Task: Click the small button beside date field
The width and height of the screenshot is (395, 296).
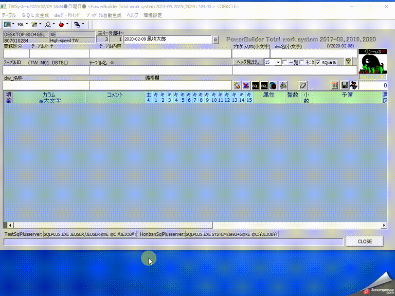Action: click(x=216, y=40)
